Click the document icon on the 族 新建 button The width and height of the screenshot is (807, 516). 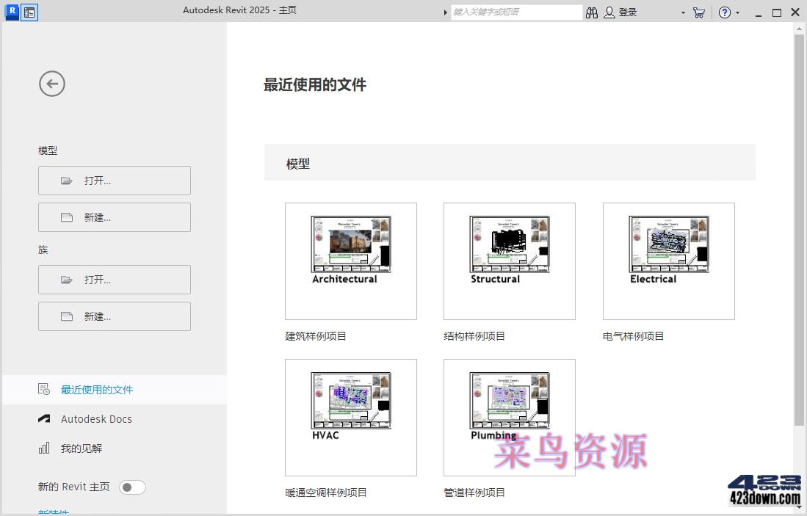coord(66,316)
